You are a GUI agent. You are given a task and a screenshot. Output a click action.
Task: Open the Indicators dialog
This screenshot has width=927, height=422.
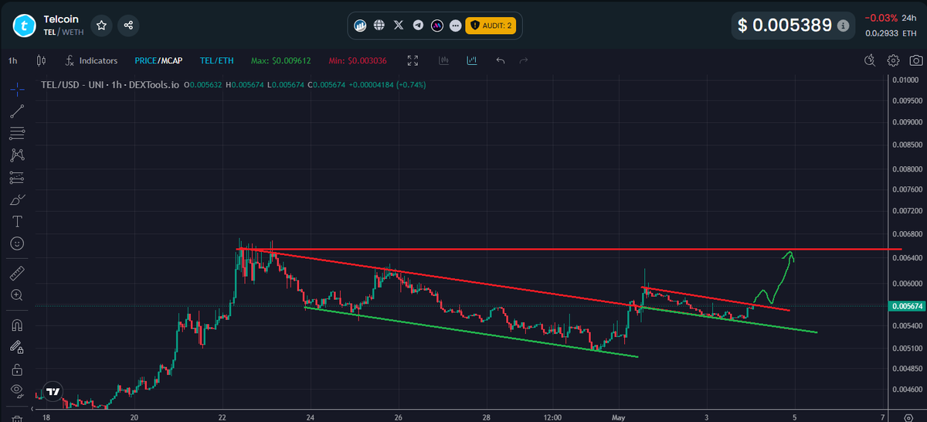91,60
